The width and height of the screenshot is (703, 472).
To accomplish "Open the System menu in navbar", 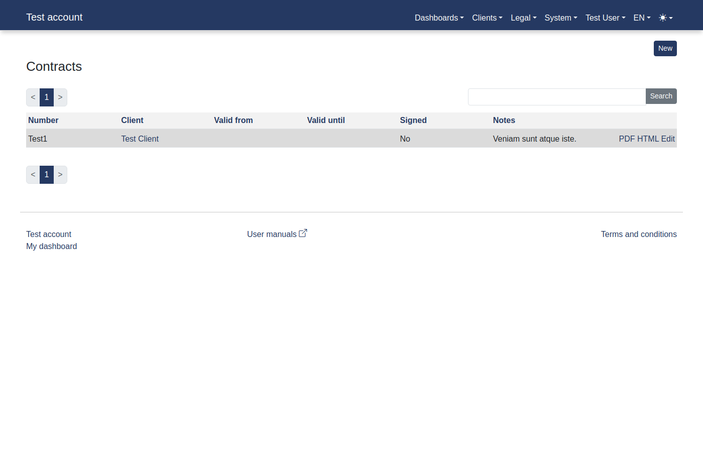I will click(560, 18).
